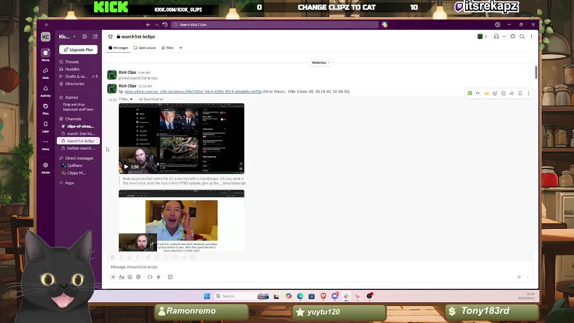Click the KC workspace avatar

(45, 37)
